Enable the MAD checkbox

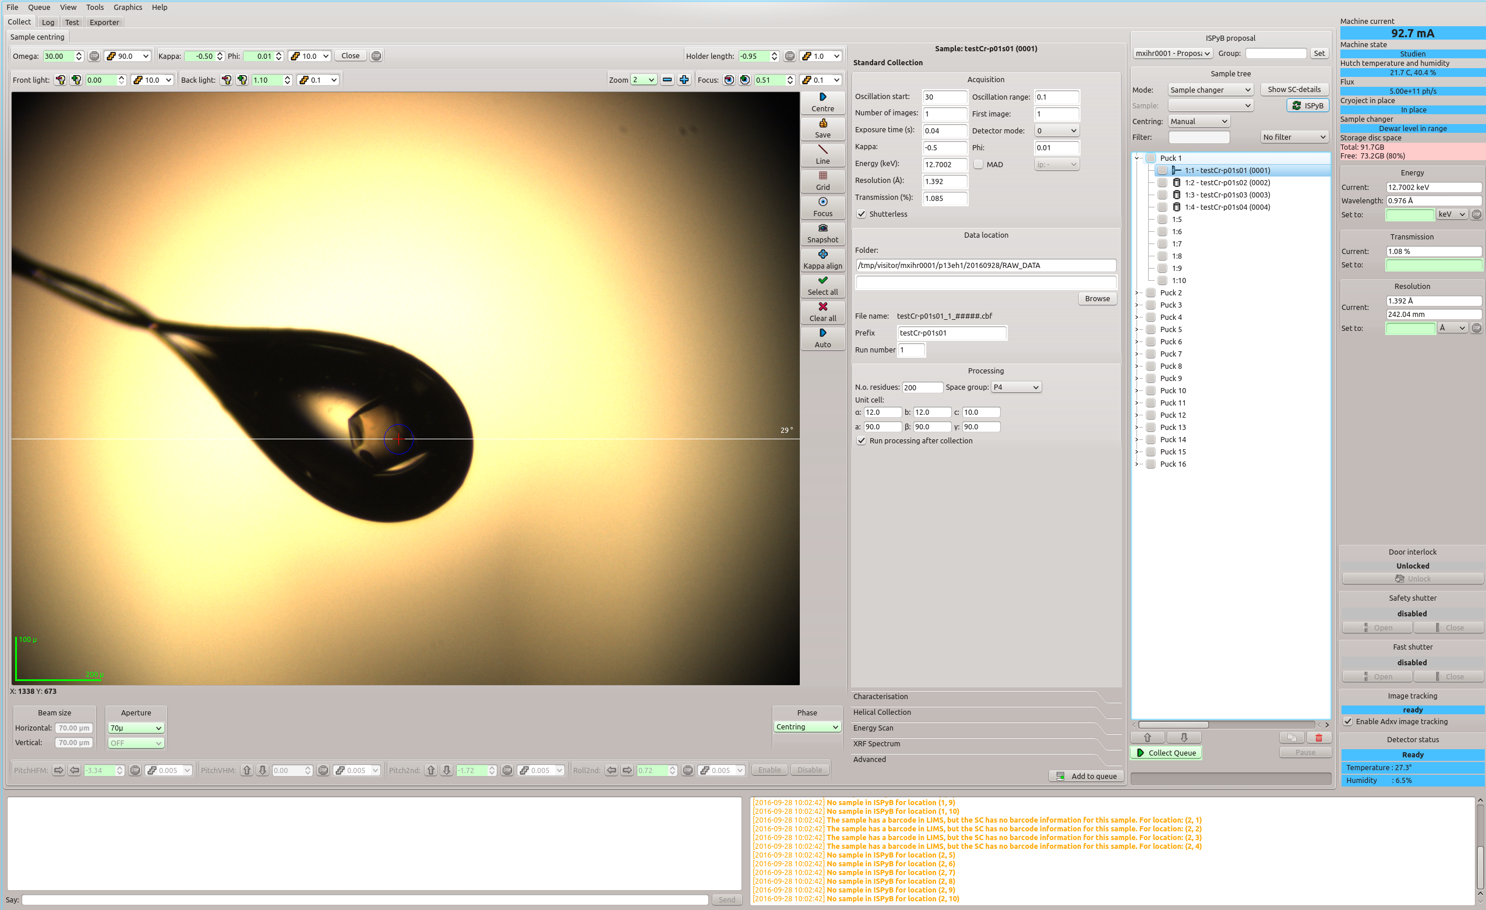978,165
